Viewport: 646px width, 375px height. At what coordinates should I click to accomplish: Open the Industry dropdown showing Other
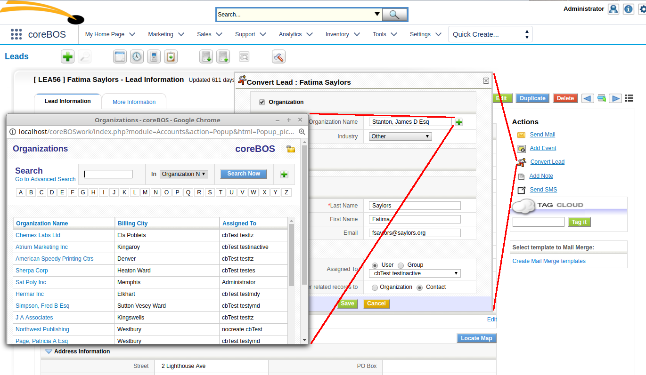(400, 136)
